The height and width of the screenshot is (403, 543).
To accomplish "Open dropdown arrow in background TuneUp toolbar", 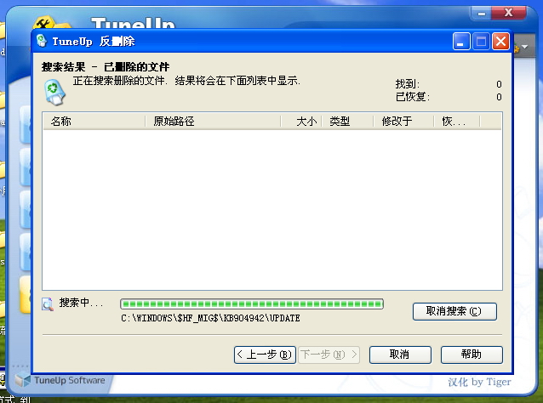I will coord(524,47).
